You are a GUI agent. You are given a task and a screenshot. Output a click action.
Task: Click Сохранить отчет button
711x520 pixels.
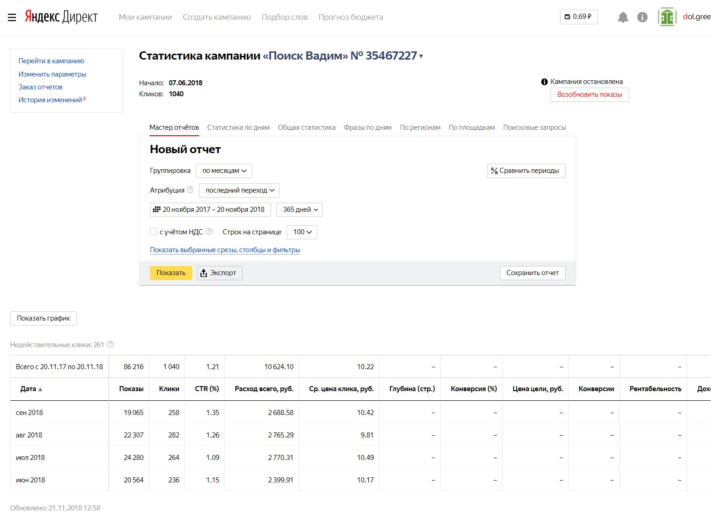(533, 273)
